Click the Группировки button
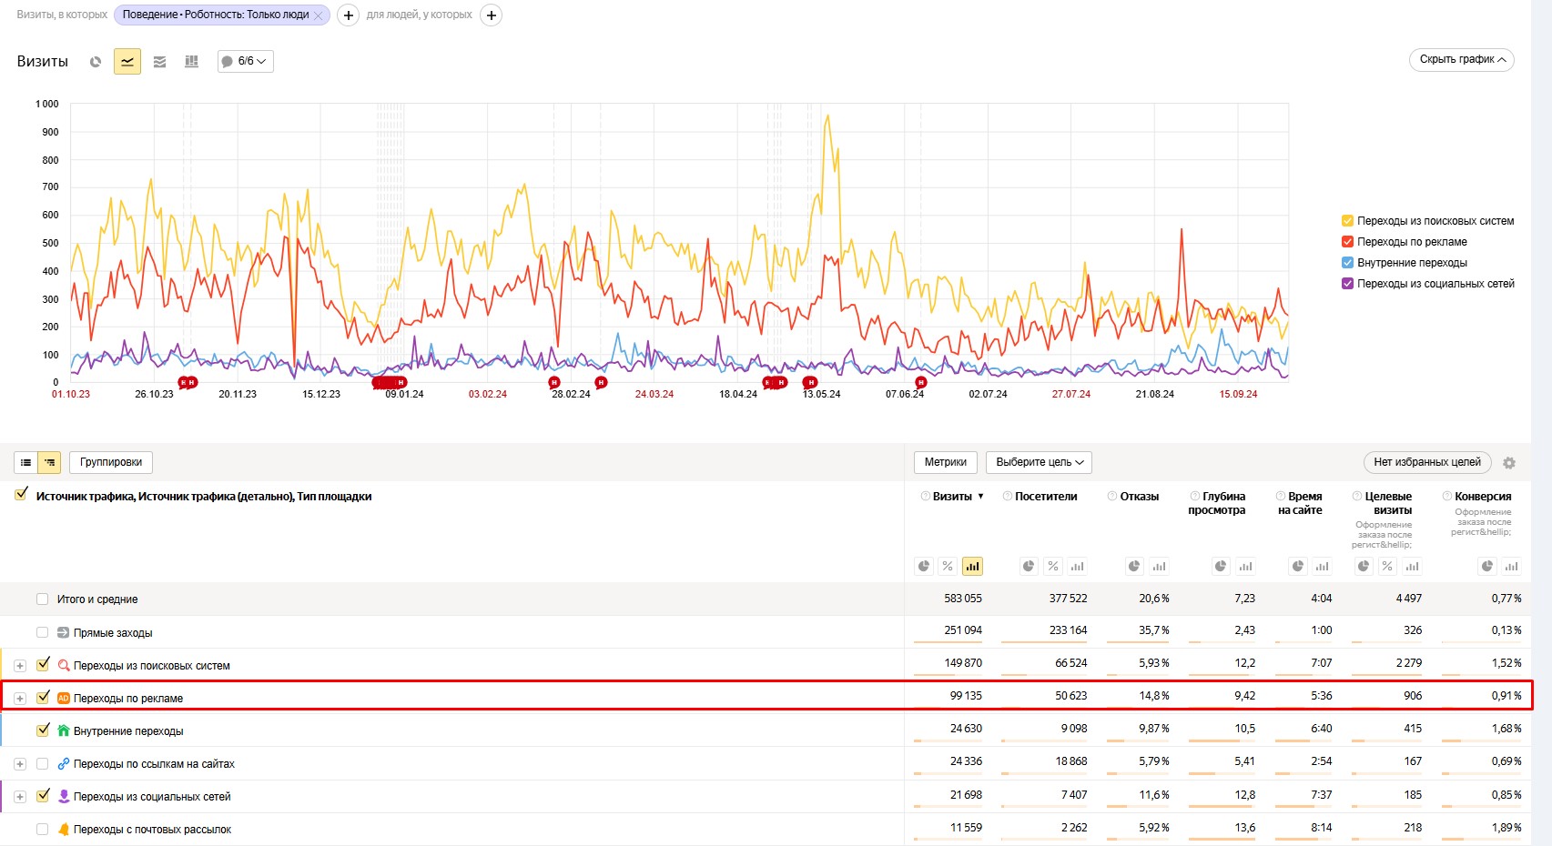Screen dimensions: 1552x846 [x=111, y=462]
